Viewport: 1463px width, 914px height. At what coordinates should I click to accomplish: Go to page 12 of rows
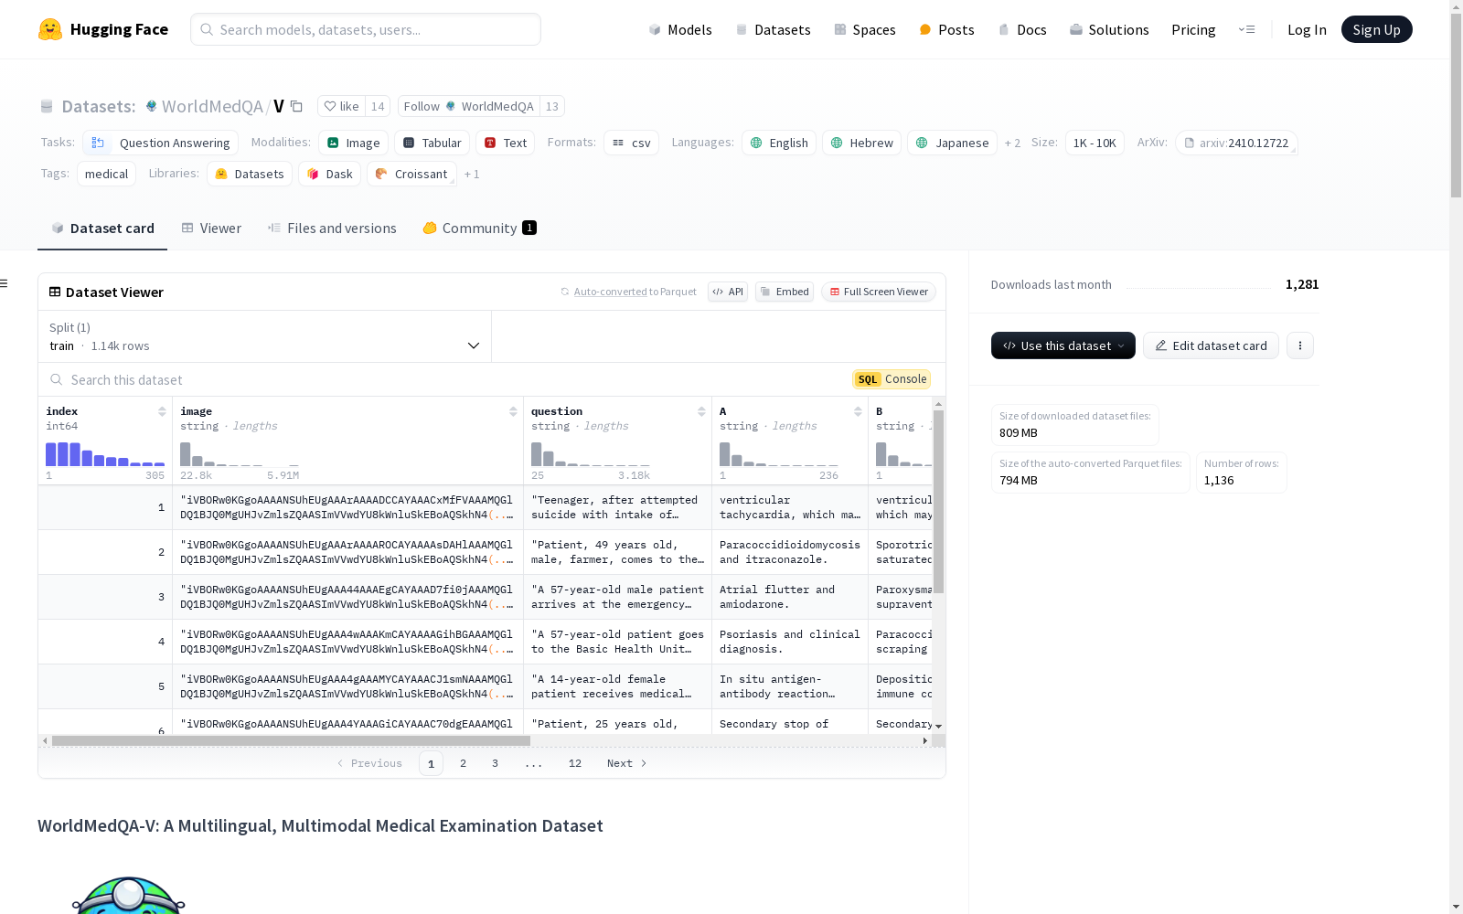click(575, 763)
